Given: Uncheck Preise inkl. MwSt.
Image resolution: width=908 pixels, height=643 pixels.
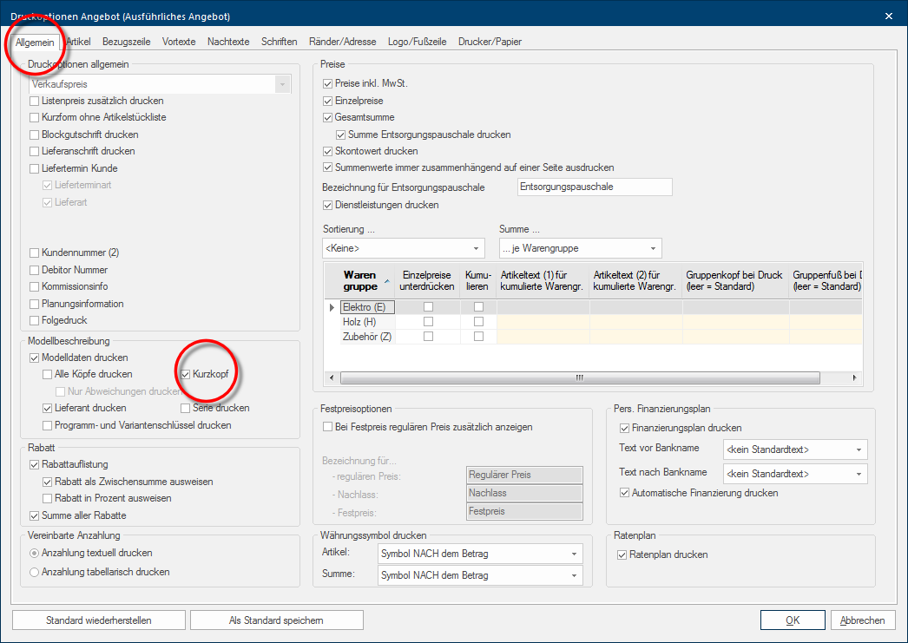Looking at the screenshot, I should [x=327, y=84].
